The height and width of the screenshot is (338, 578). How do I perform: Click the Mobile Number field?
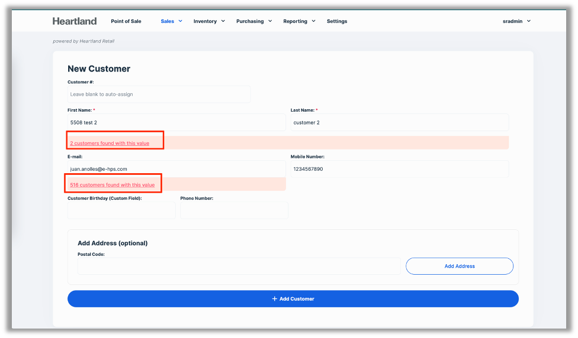click(x=399, y=169)
